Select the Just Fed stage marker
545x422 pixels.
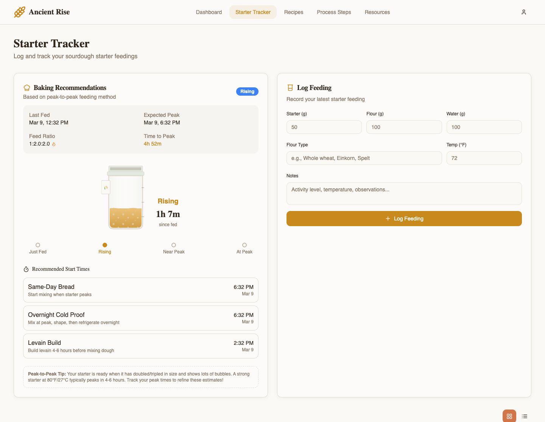pos(38,245)
